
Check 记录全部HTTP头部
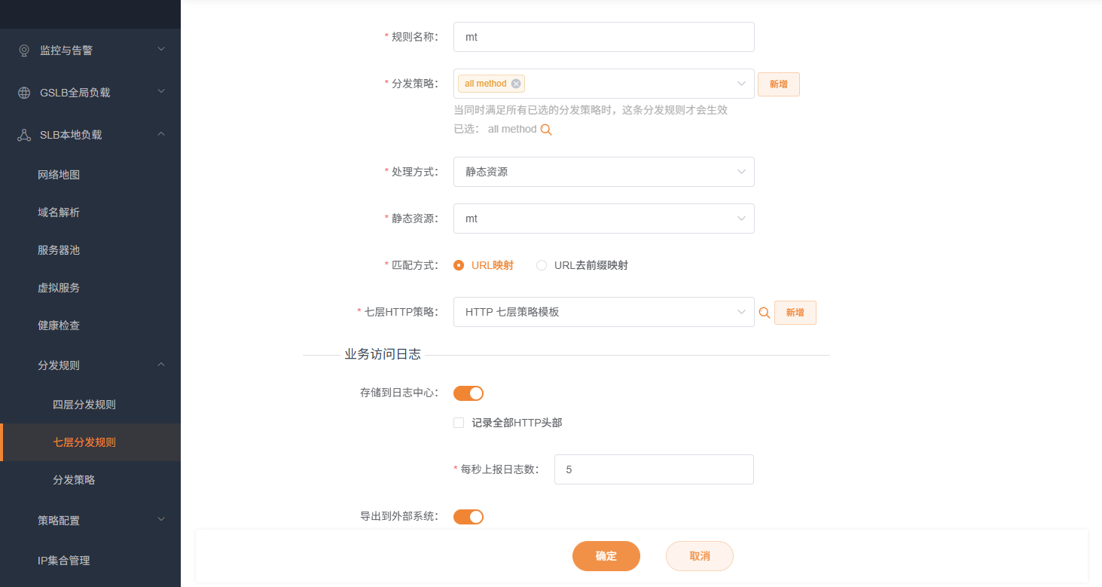tap(459, 422)
